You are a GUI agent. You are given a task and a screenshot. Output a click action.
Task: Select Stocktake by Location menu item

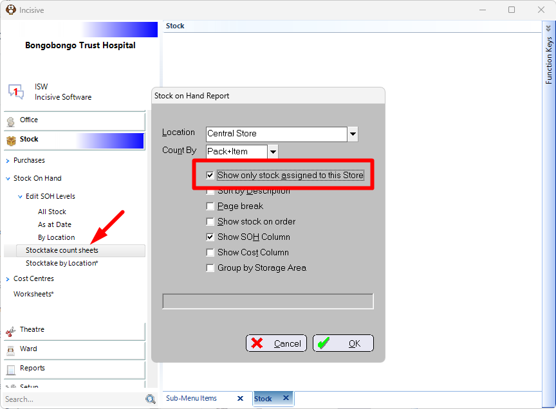(62, 263)
